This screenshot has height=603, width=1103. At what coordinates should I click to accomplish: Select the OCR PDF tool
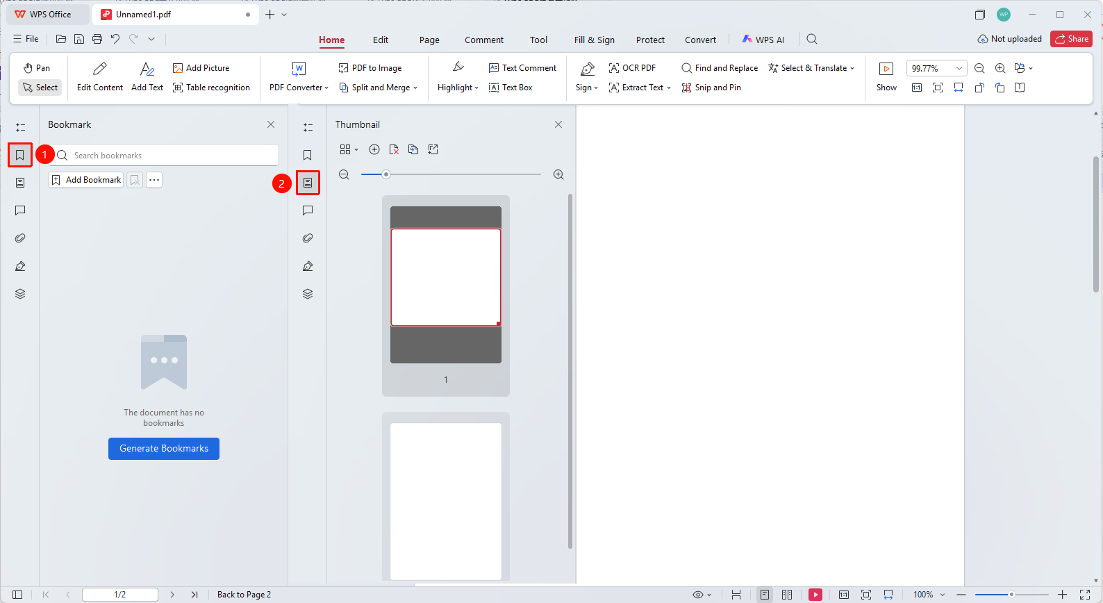[x=632, y=68]
